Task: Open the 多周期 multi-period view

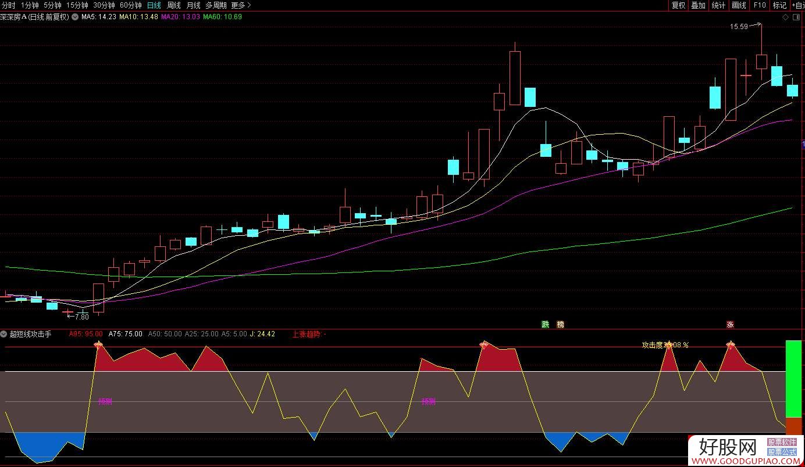Action: (216, 5)
